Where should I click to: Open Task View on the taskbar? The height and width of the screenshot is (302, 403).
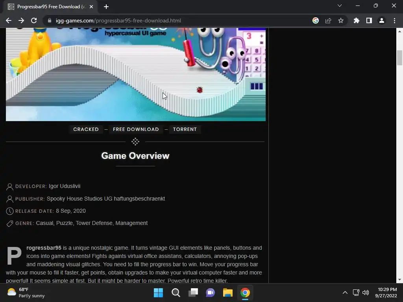(x=193, y=293)
